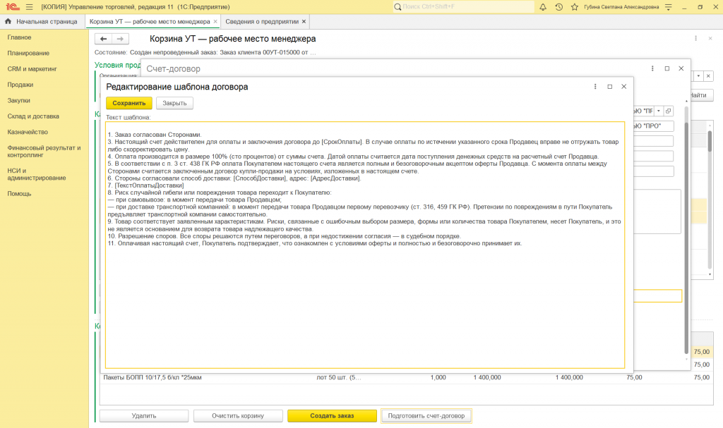Click the Сохранить button
723x428 pixels.
click(129, 103)
